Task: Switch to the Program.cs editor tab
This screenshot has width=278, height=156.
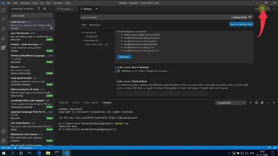Action: click(66, 9)
